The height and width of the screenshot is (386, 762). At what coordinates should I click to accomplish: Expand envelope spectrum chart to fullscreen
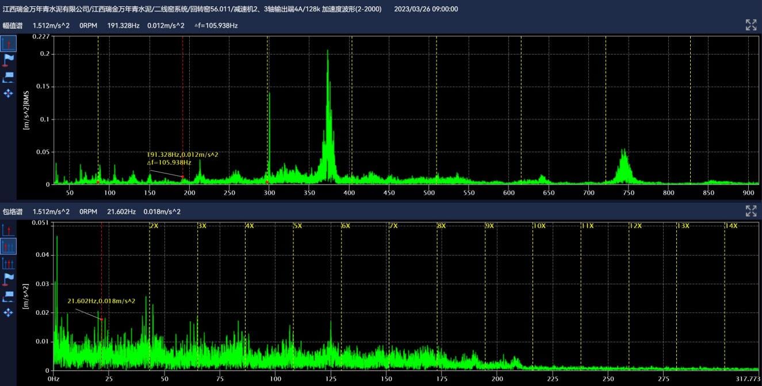(x=750, y=211)
